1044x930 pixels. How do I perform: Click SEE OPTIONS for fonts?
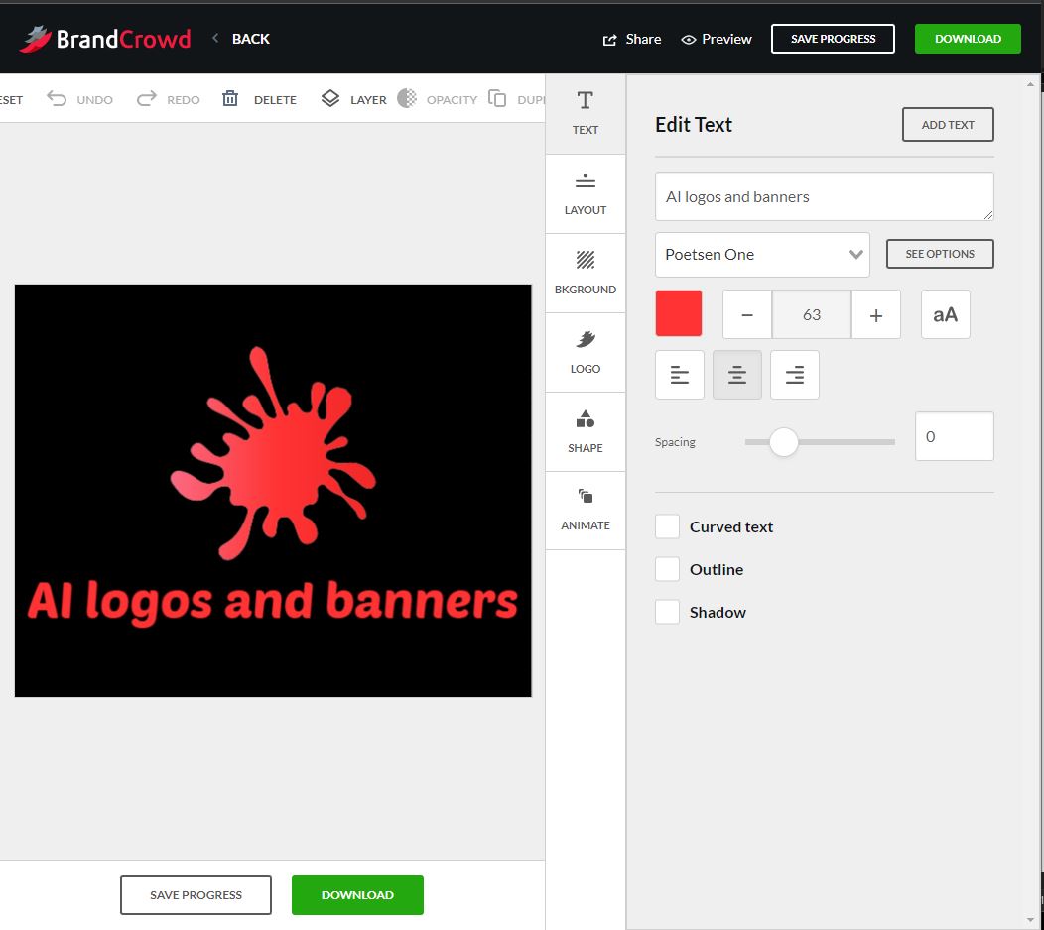click(940, 254)
